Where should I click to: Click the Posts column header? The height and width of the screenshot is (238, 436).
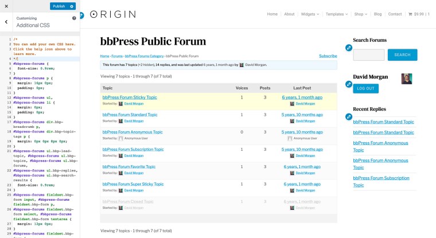pos(265,88)
